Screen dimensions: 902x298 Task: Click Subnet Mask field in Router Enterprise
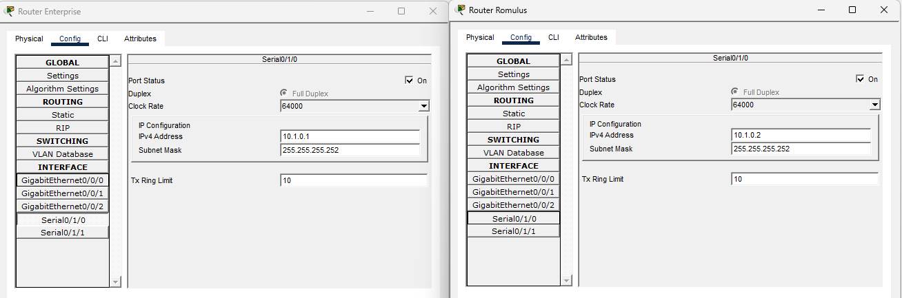350,150
